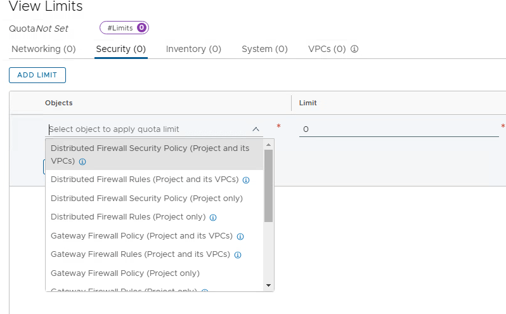Open the Inventory tab

(193, 49)
